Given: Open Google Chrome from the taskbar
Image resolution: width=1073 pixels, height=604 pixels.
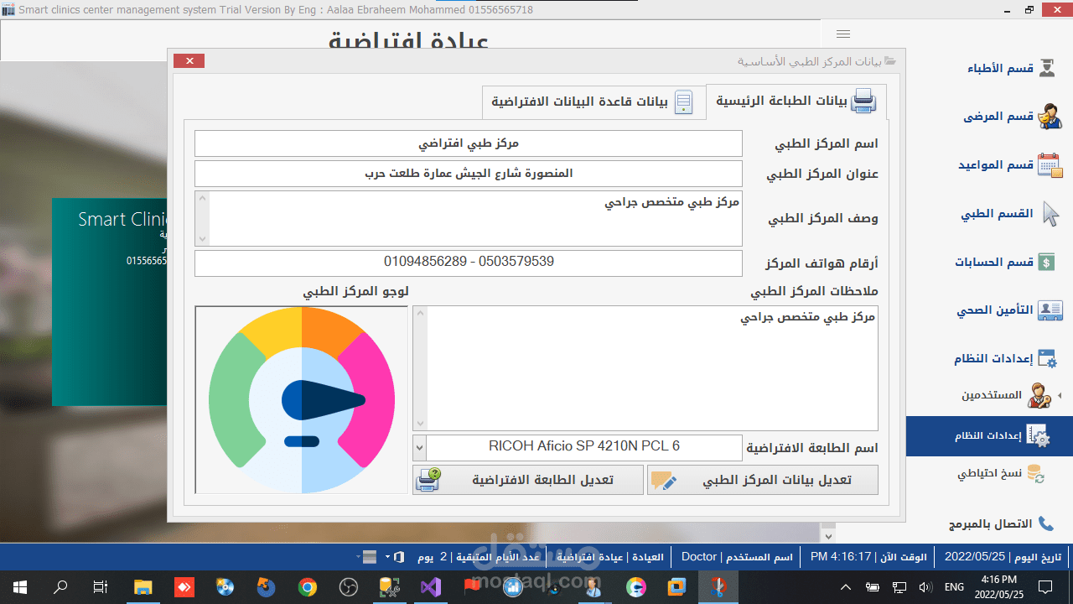Looking at the screenshot, I should (307, 586).
